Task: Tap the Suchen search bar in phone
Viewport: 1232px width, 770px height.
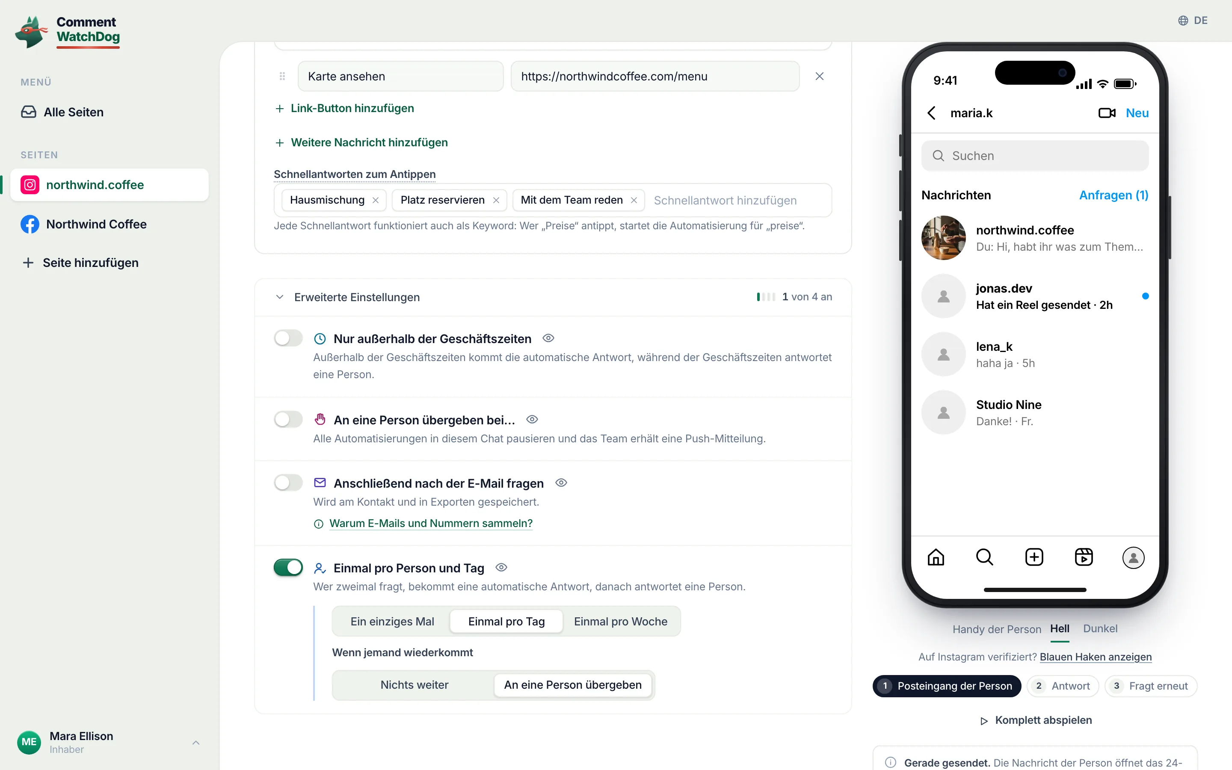Action: tap(1035, 156)
